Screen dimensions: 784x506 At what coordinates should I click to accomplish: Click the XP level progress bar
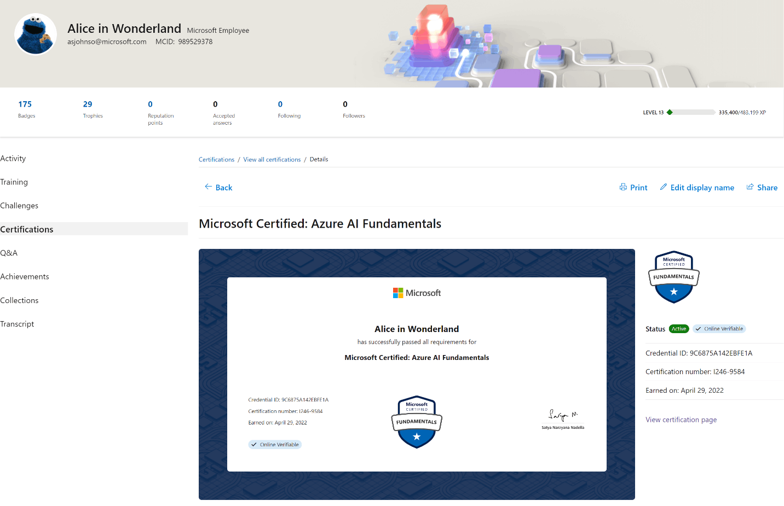691,112
